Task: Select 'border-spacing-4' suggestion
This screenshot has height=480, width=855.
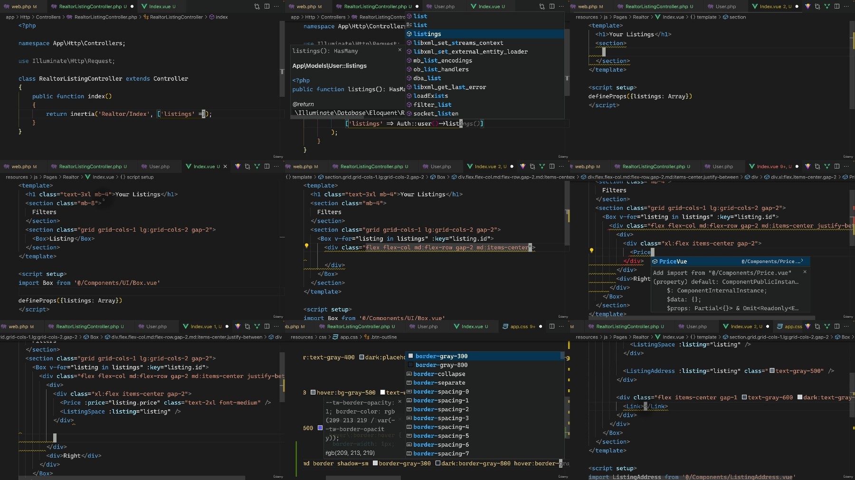Action: click(484, 427)
